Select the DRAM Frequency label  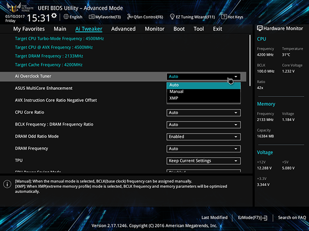pyautogui.click(x=31, y=148)
